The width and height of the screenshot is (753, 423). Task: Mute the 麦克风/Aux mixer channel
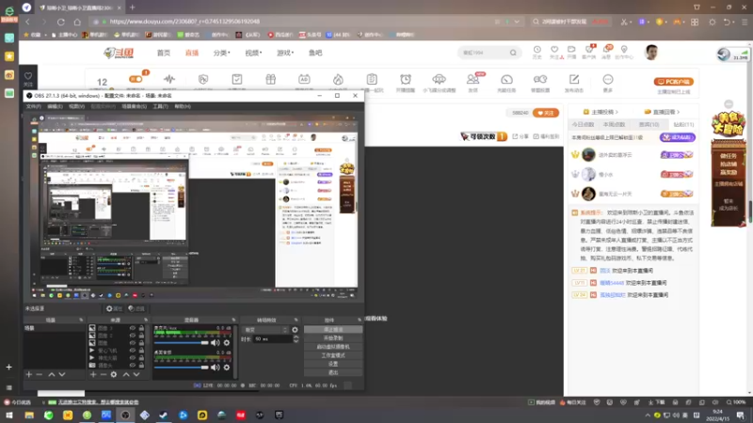[216, 342]
